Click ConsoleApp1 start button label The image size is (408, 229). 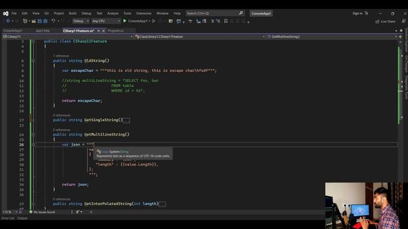pyautogui.click(x=138, y=21)
